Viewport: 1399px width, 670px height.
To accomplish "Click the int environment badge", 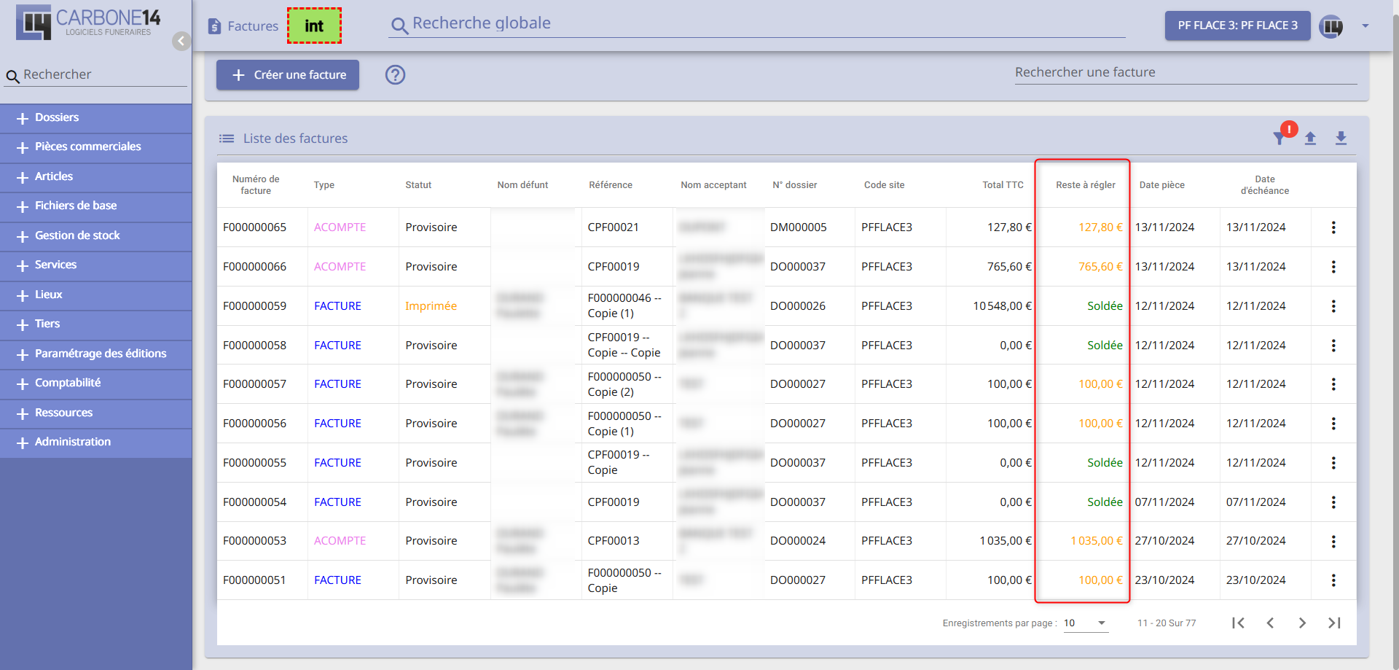I will 314,26.
